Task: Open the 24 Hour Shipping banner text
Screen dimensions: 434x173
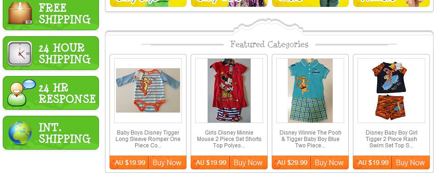Action: (65, 54)
